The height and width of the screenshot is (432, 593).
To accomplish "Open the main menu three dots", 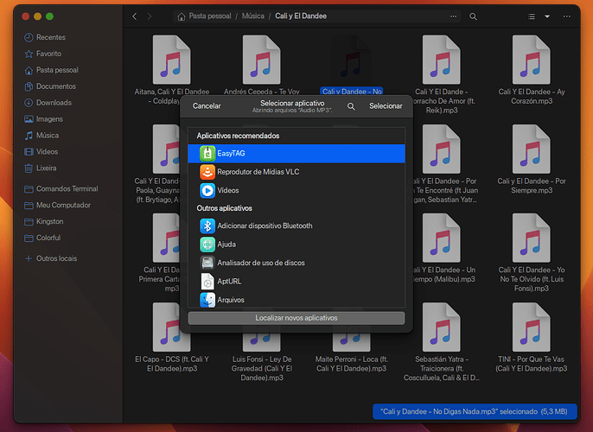I will (x=566, y=16).
